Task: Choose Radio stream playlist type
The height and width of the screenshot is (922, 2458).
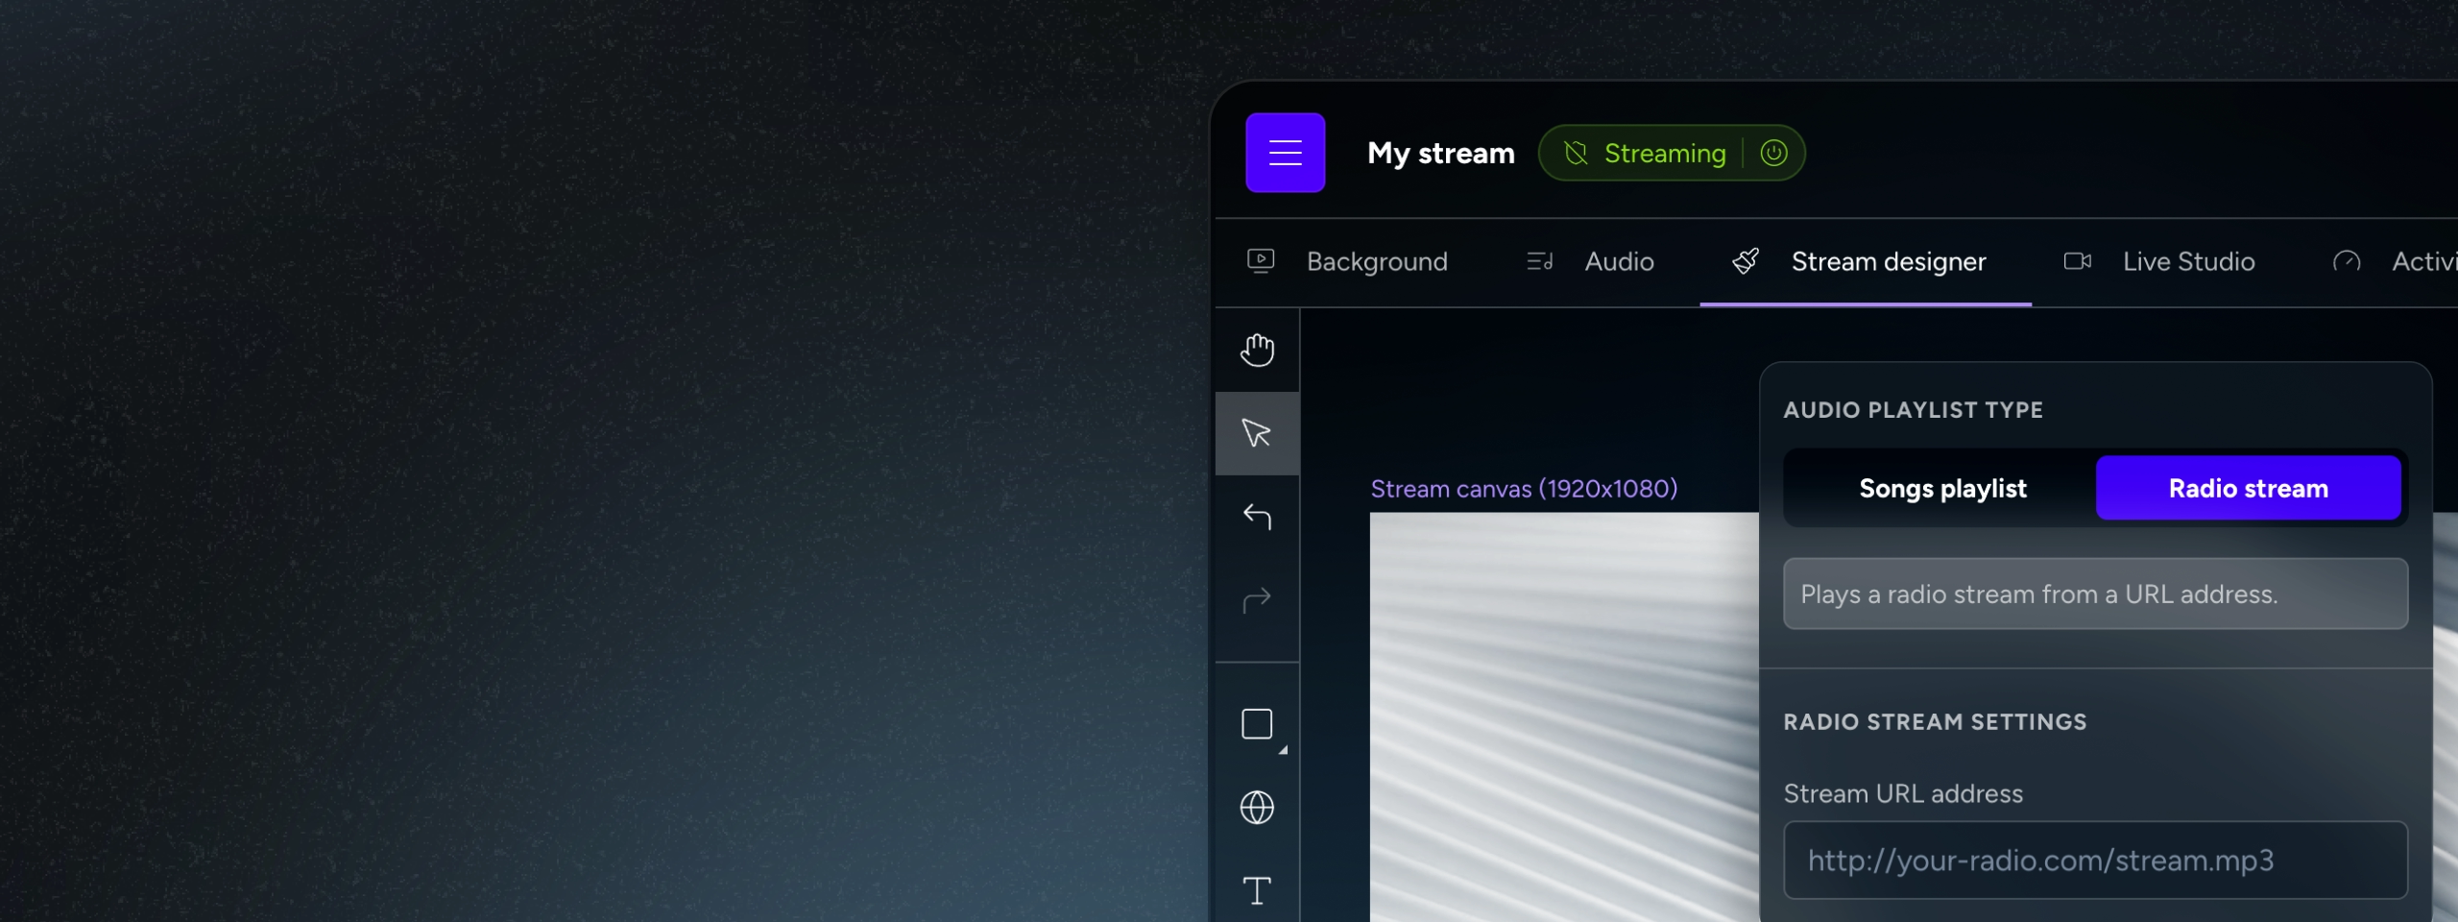Action: pyautogui.click(x=2248, y=488)
